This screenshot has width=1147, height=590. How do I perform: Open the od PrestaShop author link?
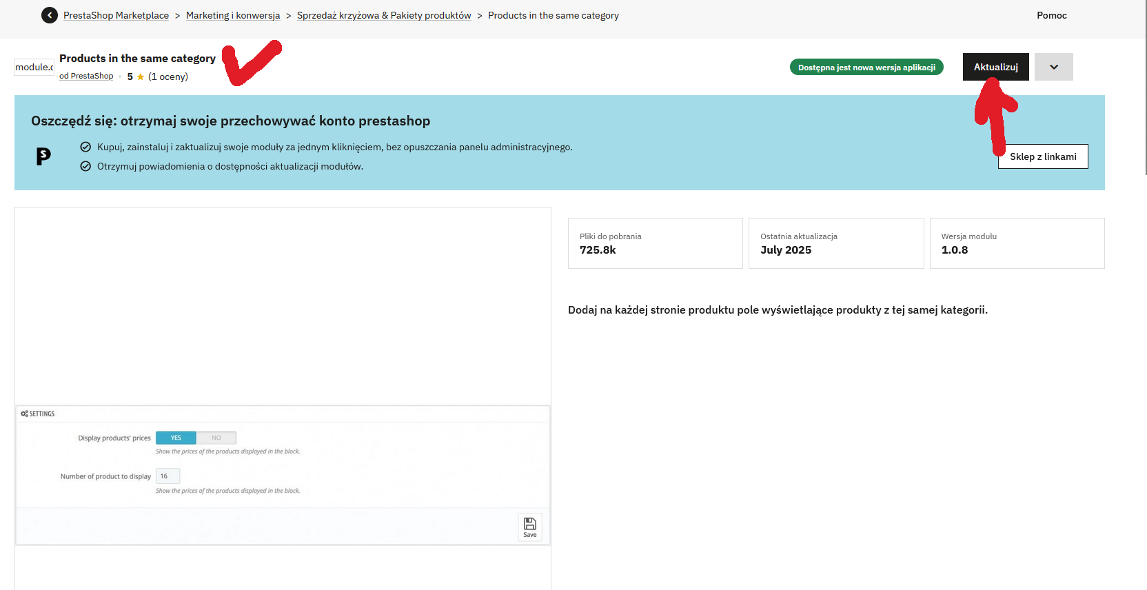click(86, 76)
